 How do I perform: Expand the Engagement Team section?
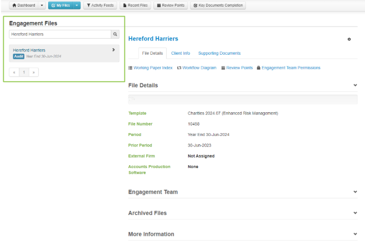tap(355, 192)
